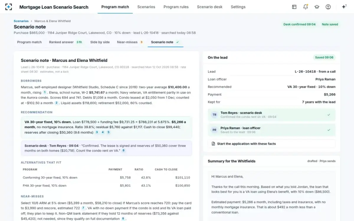Launch the sparkle assistant icon
Image resolution: width=354 pixels, height=221 pixels.
[344, 7]
